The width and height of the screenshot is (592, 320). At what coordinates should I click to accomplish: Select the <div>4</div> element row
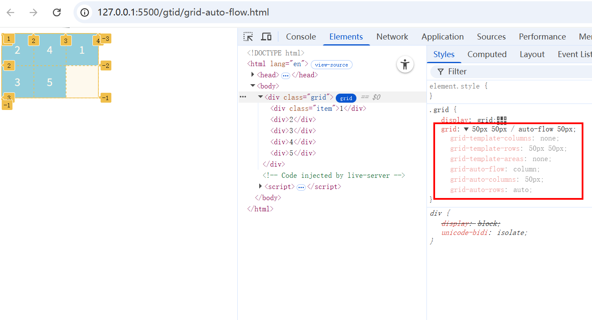[x=293, y=142]
